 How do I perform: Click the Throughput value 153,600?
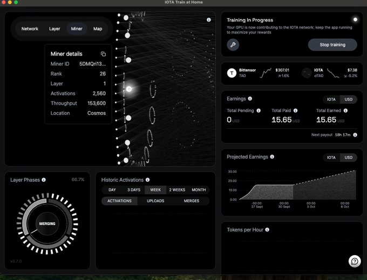coord(97,103)
